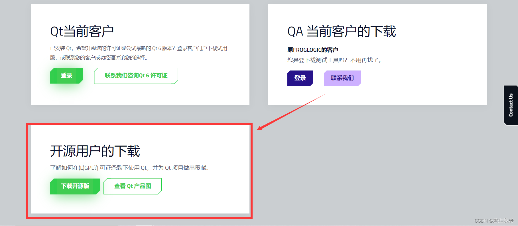Viewport: 518px width, 226px height.
Task: Open the 查看 Qt 产品图 link
Action: [133, 186]
